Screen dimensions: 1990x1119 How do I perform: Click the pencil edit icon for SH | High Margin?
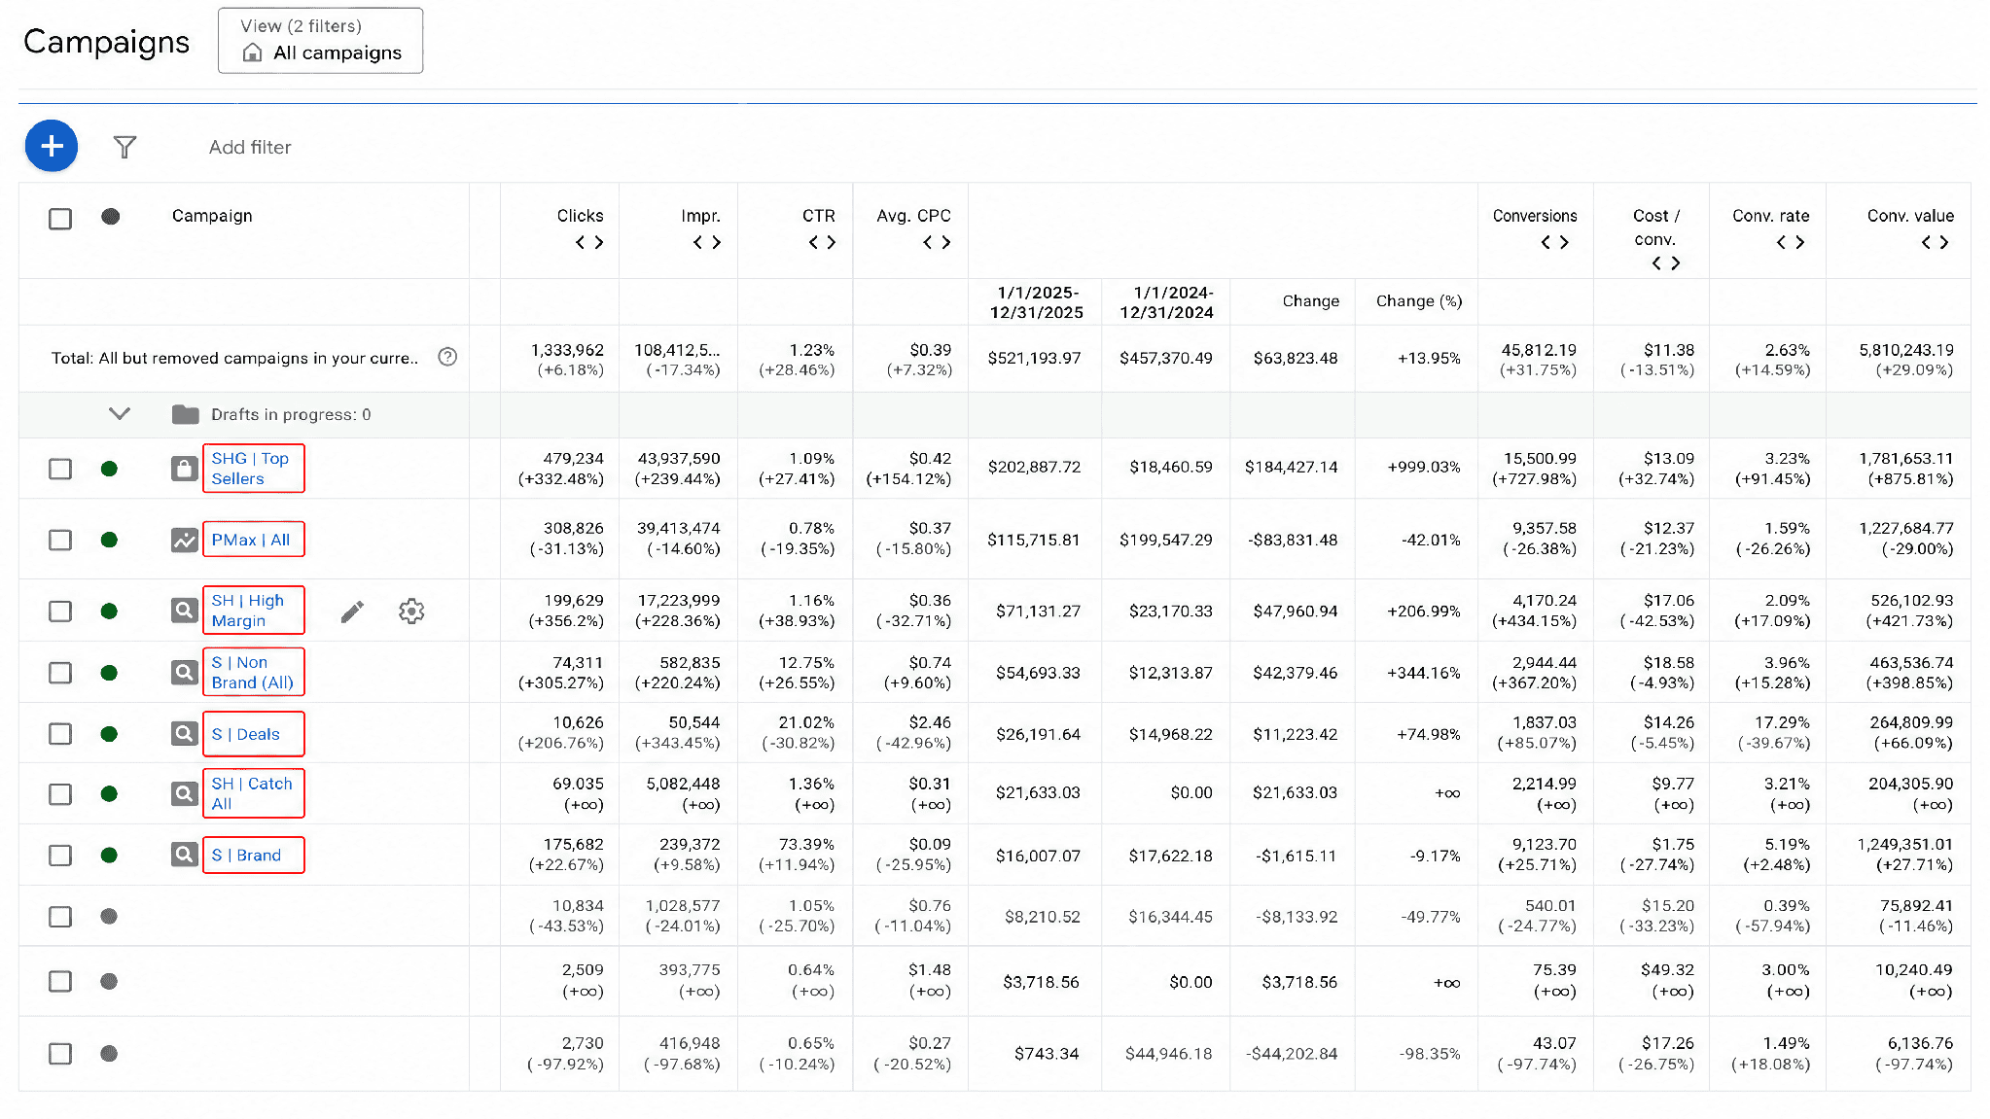[352, 612]
